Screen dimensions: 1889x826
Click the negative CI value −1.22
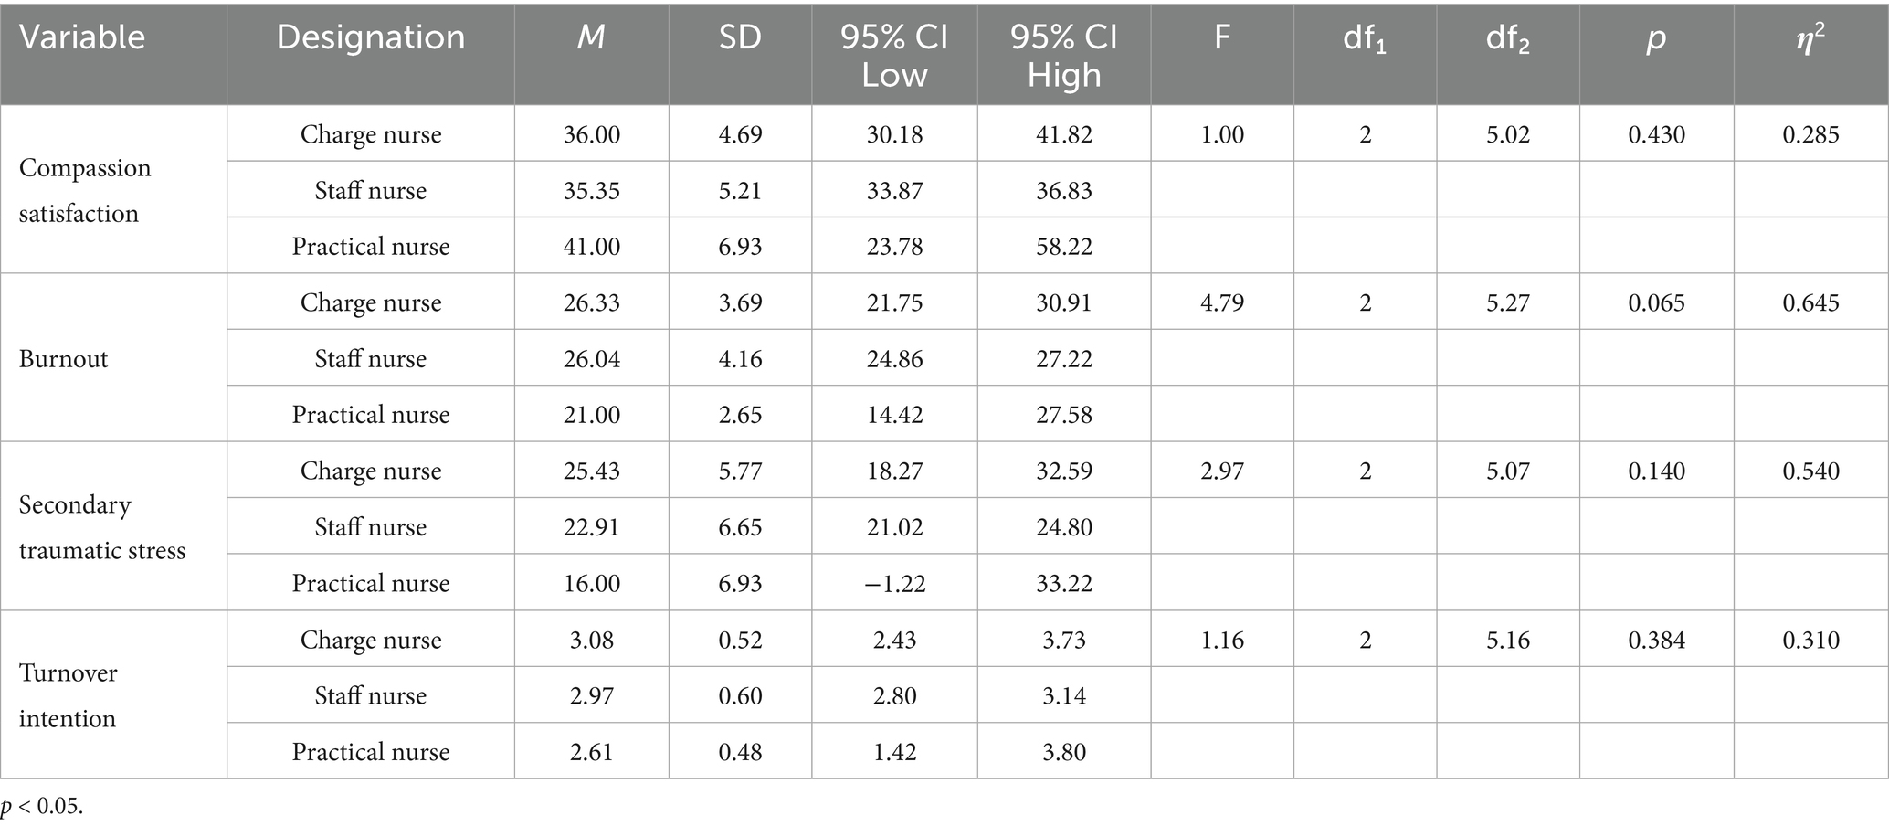894,583
